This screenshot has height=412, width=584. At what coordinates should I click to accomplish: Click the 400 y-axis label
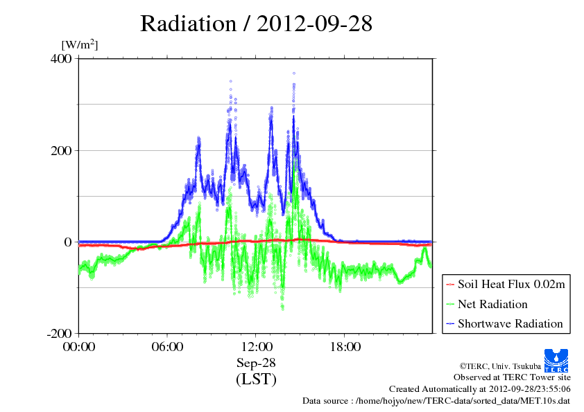tap(61, 58)
